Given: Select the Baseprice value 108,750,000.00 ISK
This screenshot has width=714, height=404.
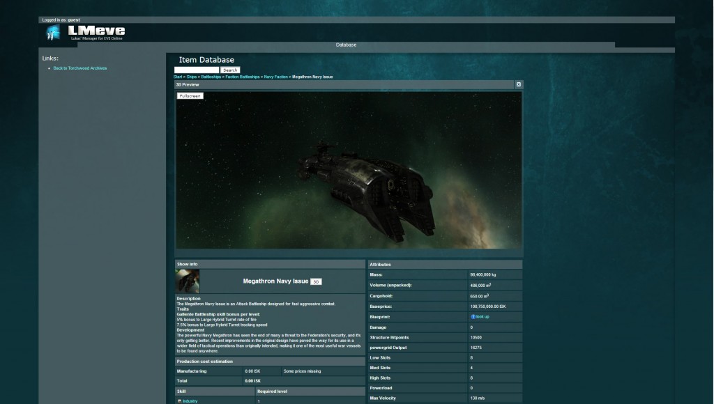Looking at the screenshot, I should tap(488, 306).
